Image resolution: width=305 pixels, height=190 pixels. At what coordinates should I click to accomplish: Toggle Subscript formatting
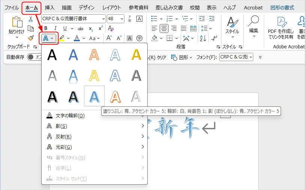pyautogui.click(x=91, y=29)
